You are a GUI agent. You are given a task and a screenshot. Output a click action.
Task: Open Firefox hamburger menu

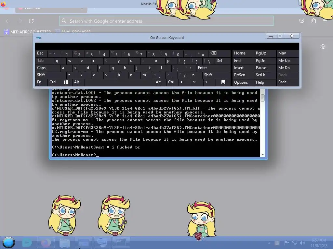[x=325, y=21]
